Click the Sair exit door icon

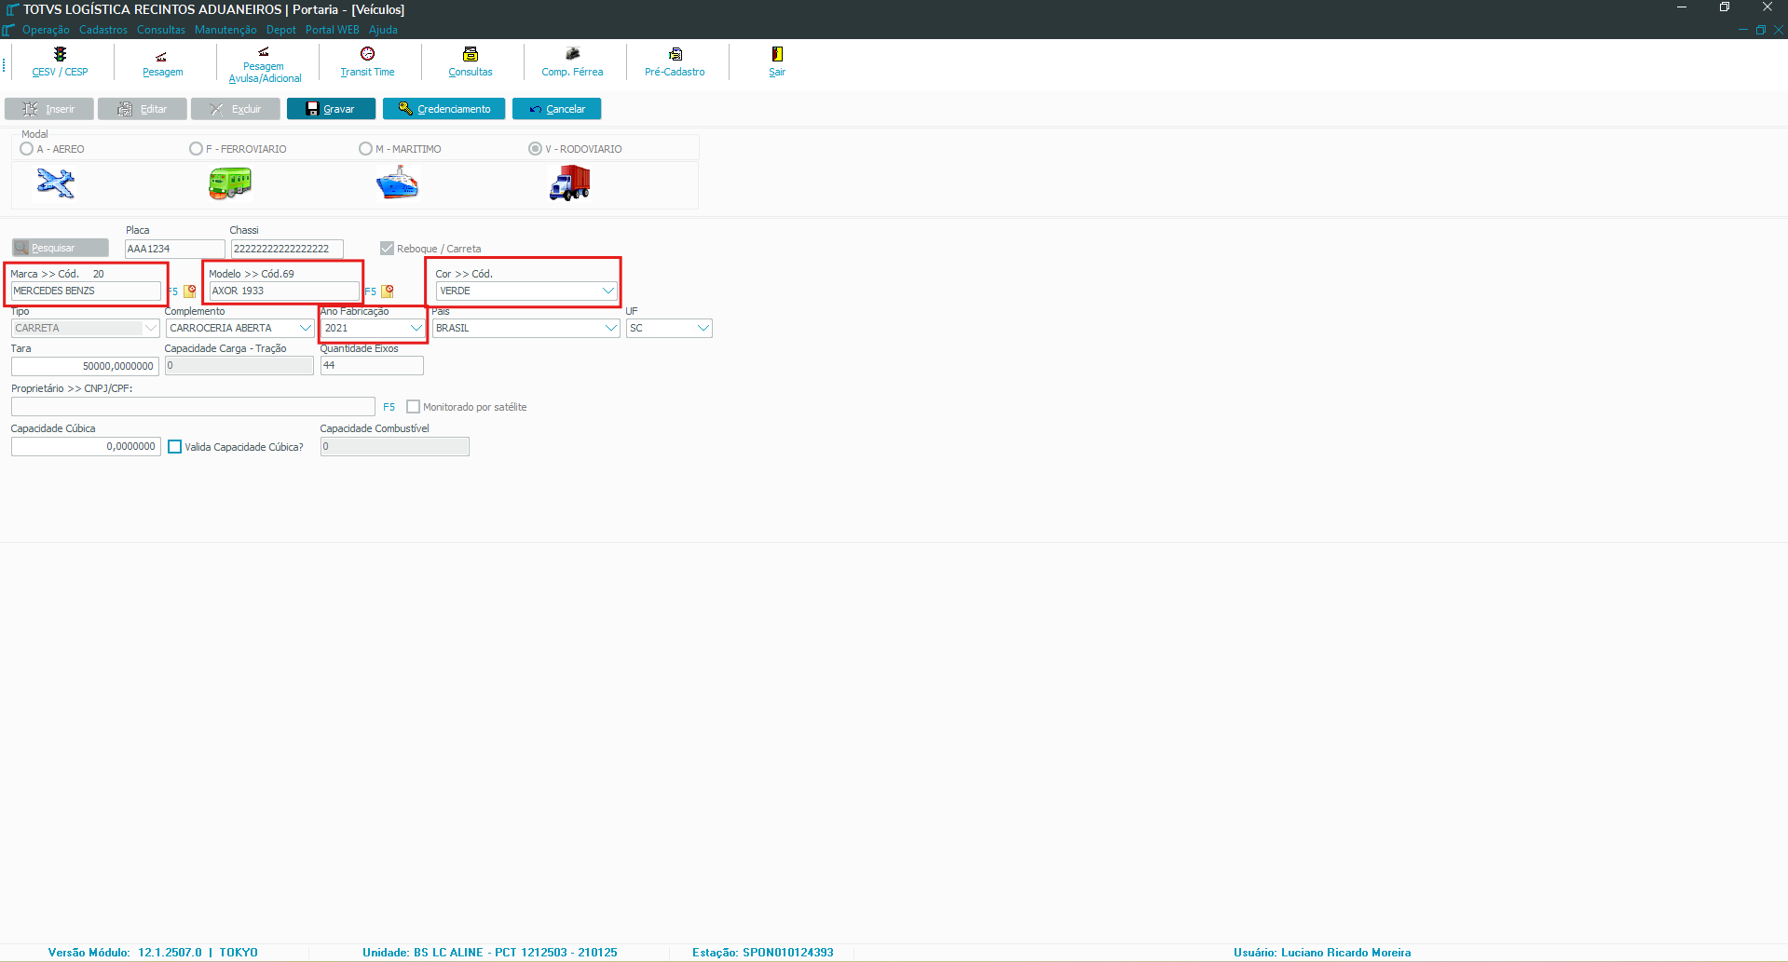click(777, 54)
